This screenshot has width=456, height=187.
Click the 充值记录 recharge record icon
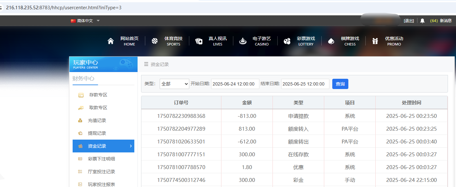click(x=81, y=120)
